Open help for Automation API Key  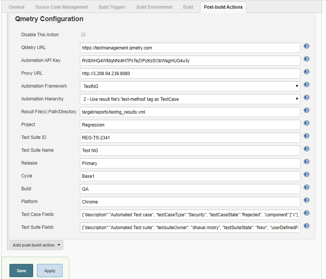pyautogui.click(x=306, y=59)
